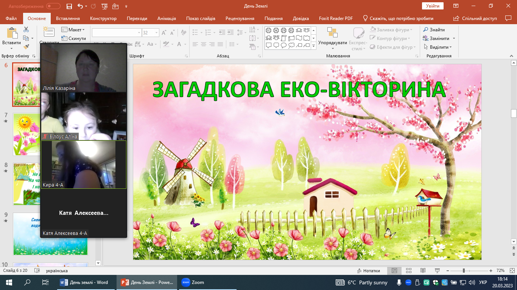
Task: Click the Увійти sign-in button
Action: tap(433, 6)
